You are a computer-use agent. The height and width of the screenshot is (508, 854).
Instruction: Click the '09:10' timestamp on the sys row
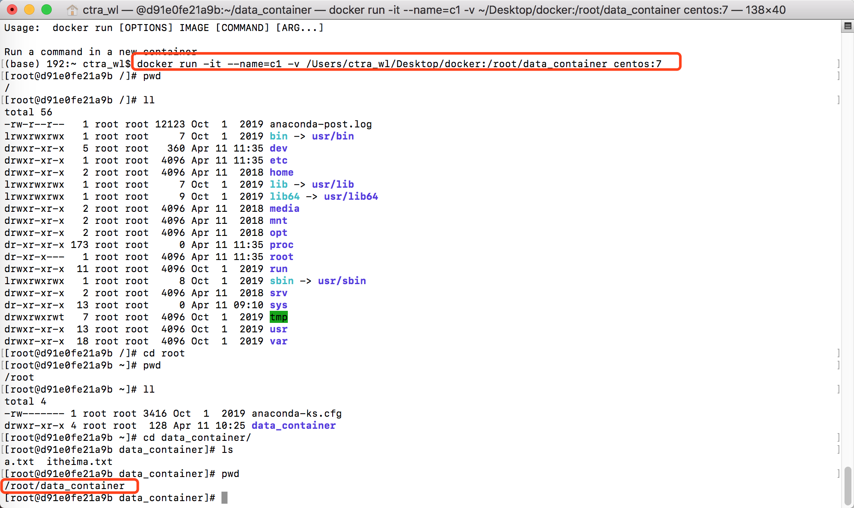(x=248, y=305)
